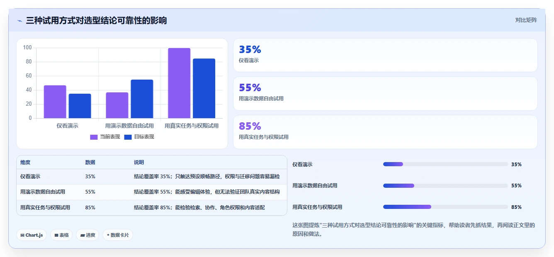
Task: Click the 35% value beside the first progress bar
Action: [516, 164]
